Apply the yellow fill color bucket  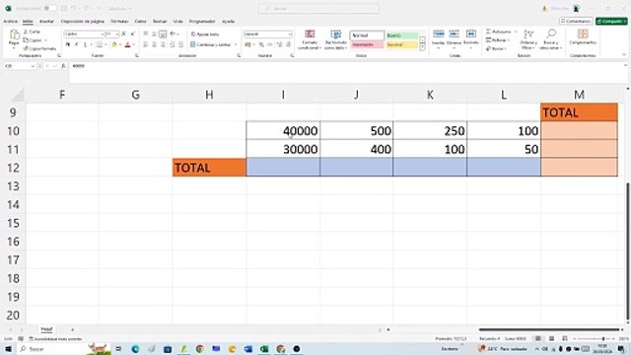[x=114, y=44]
